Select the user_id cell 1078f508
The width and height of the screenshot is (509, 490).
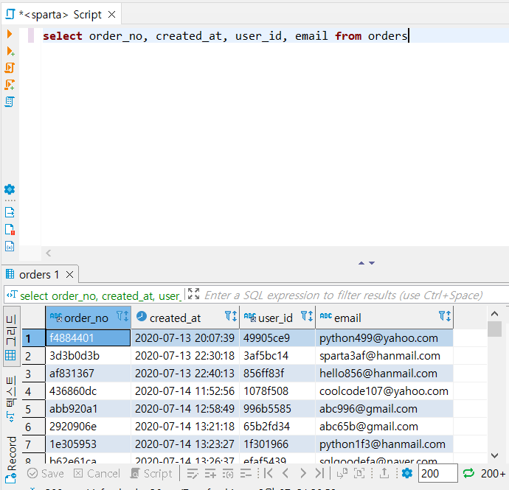pos(277,391)
